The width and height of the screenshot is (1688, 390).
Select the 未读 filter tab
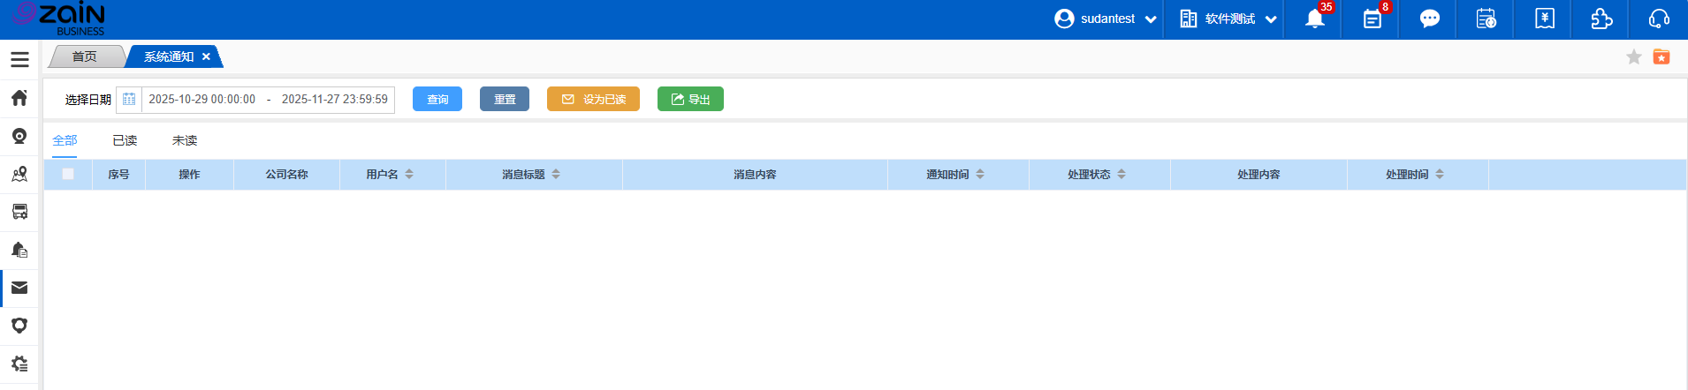click(185, 140)
